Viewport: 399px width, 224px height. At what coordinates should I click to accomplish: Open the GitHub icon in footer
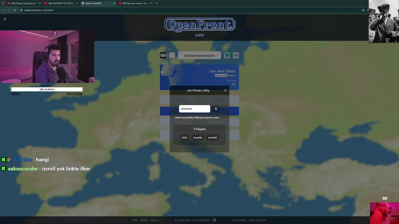point(214,220)
